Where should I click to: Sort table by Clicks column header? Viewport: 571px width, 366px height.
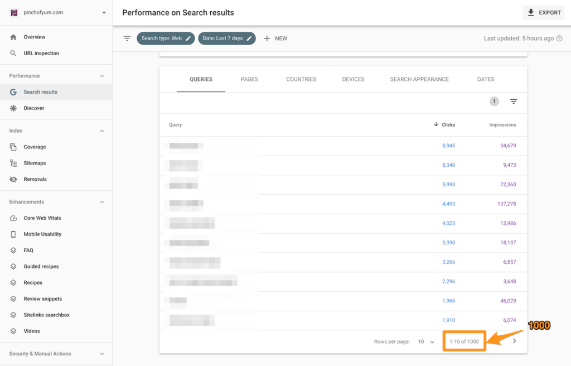(444, 124)
